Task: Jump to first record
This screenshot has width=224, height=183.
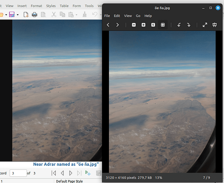Action: pos(54,173)
